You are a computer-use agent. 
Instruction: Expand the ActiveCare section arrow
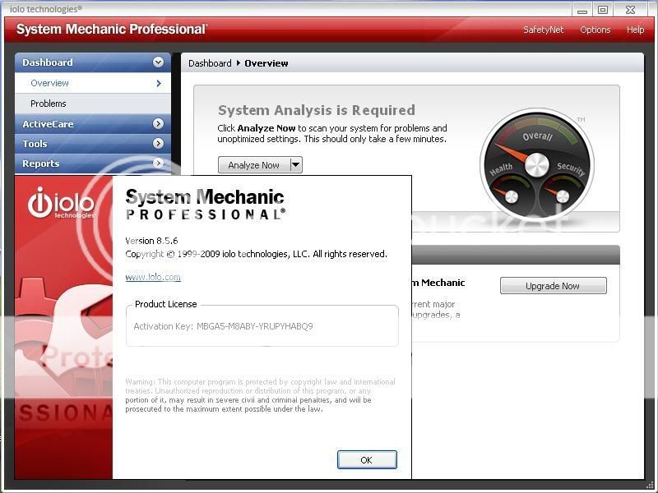click(x=158, y=124)
